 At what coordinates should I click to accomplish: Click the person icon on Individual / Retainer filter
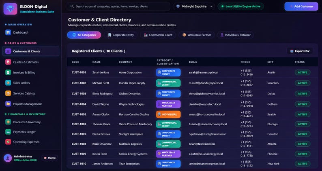click(x=222, y=35)
